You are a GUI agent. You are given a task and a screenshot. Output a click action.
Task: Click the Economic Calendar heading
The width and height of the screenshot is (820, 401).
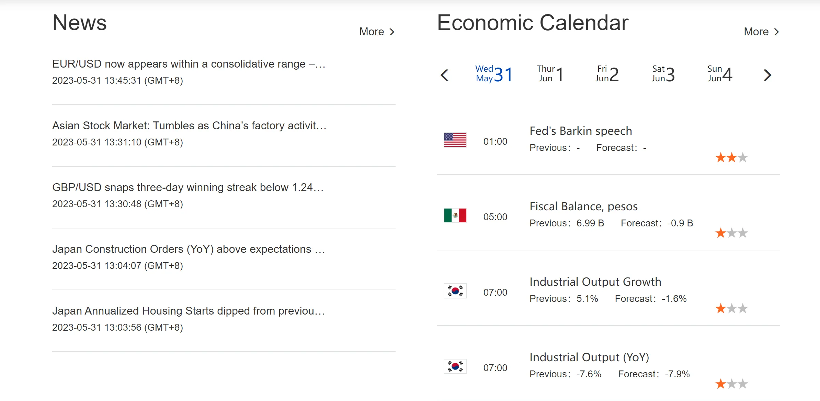pos(533,23)
